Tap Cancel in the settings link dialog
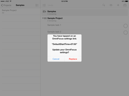129x96 pixels. coord(56,59)
